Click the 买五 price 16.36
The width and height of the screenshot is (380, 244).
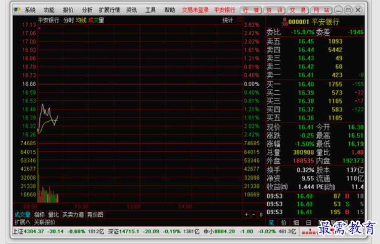306,118
